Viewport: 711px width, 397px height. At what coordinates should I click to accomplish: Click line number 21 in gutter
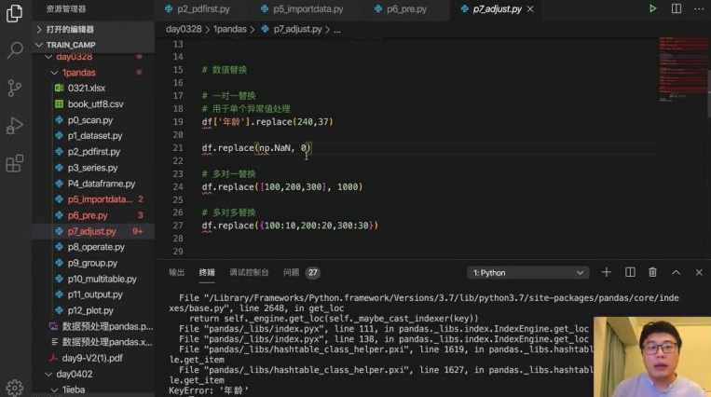tap(178, 148)
